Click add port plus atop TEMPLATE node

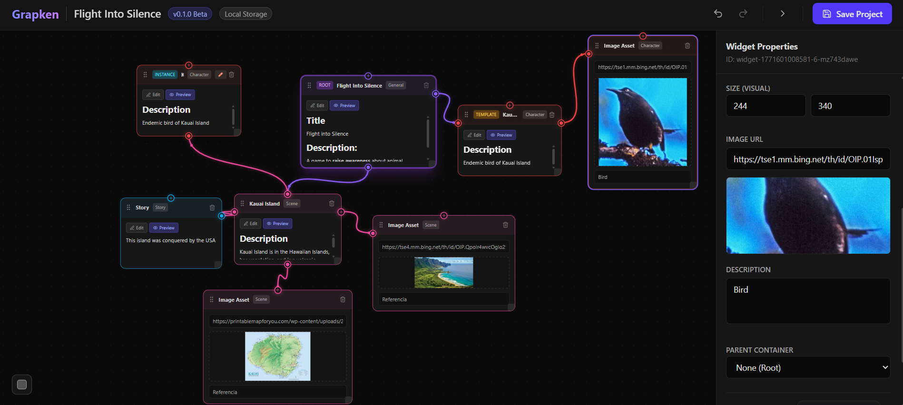point(510,105)
